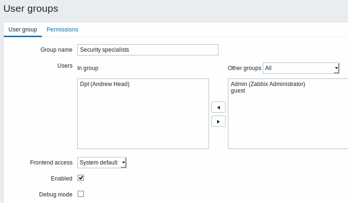Select the User group tab
Screen dimensions: 348x203
pos(23,29)
